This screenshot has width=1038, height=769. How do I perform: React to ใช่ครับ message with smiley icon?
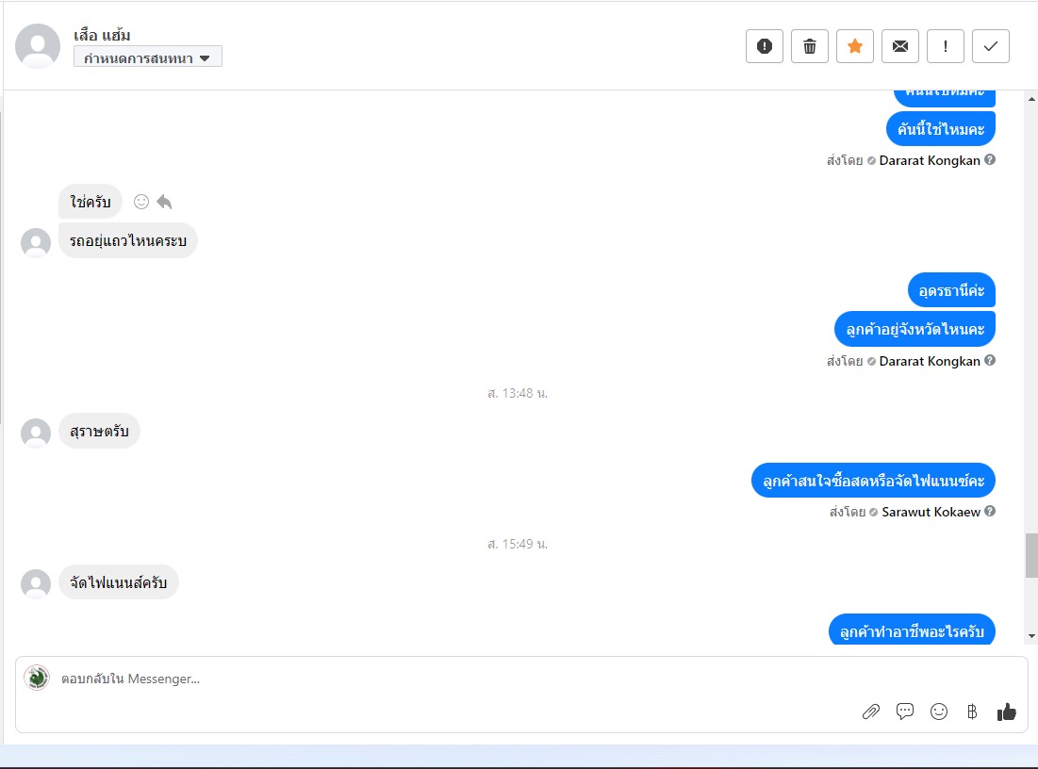141,202
